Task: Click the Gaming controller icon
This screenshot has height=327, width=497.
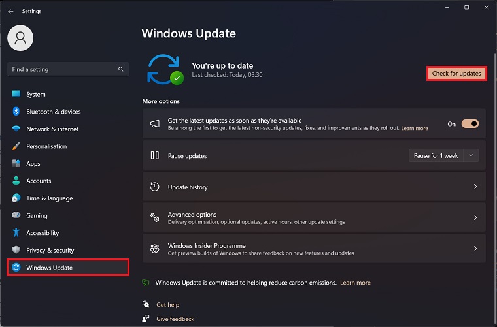Action: [16, 215]
